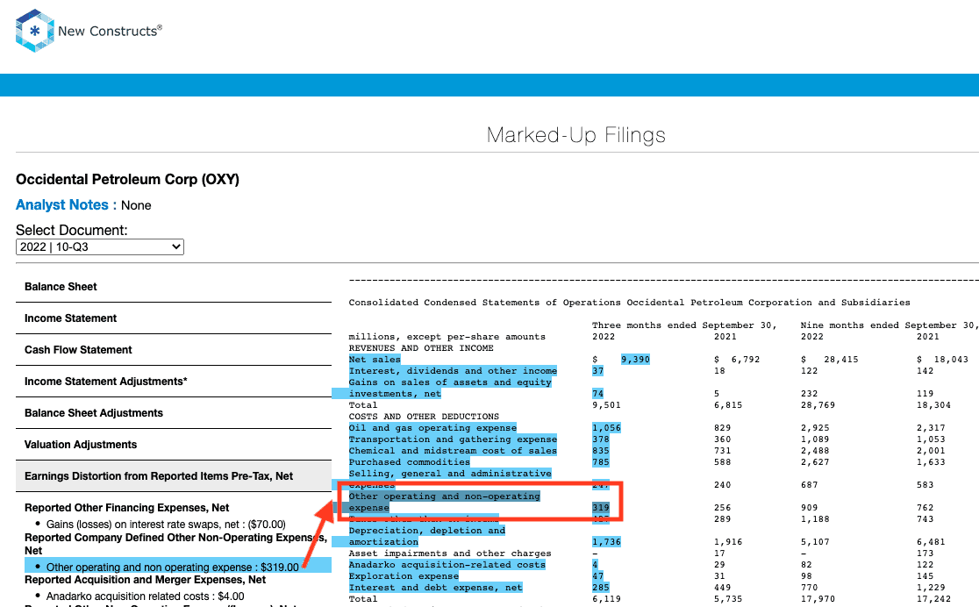
Task: Click 'Reported Company Defined Other Non-Operating Expenses' heading
Action: [175, 544]
